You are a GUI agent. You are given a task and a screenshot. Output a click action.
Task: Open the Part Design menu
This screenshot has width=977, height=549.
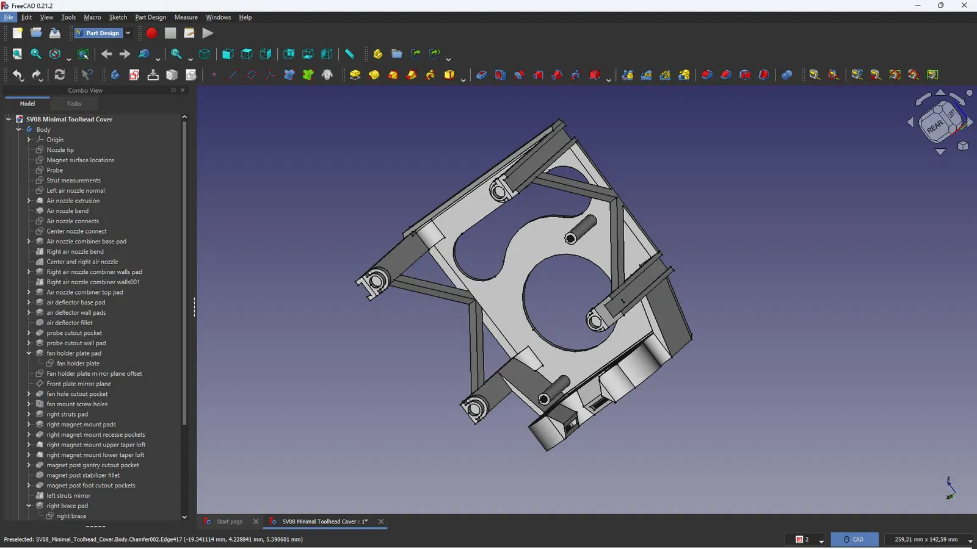pyautogui.click(x=150, y=17)
